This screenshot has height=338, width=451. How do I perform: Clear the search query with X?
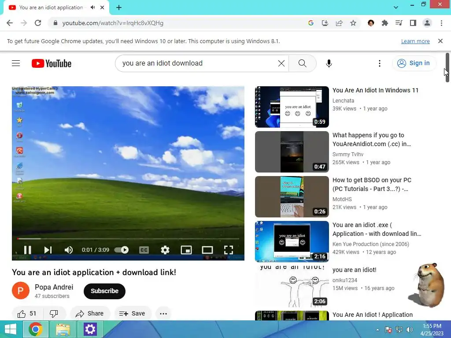coord(281,63)
